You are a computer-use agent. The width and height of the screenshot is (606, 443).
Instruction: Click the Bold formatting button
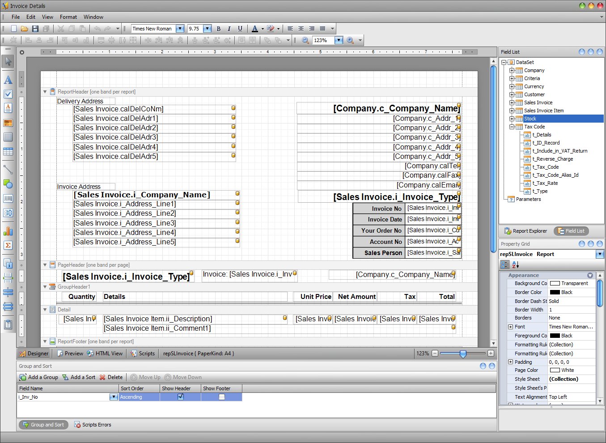(219, 29)
